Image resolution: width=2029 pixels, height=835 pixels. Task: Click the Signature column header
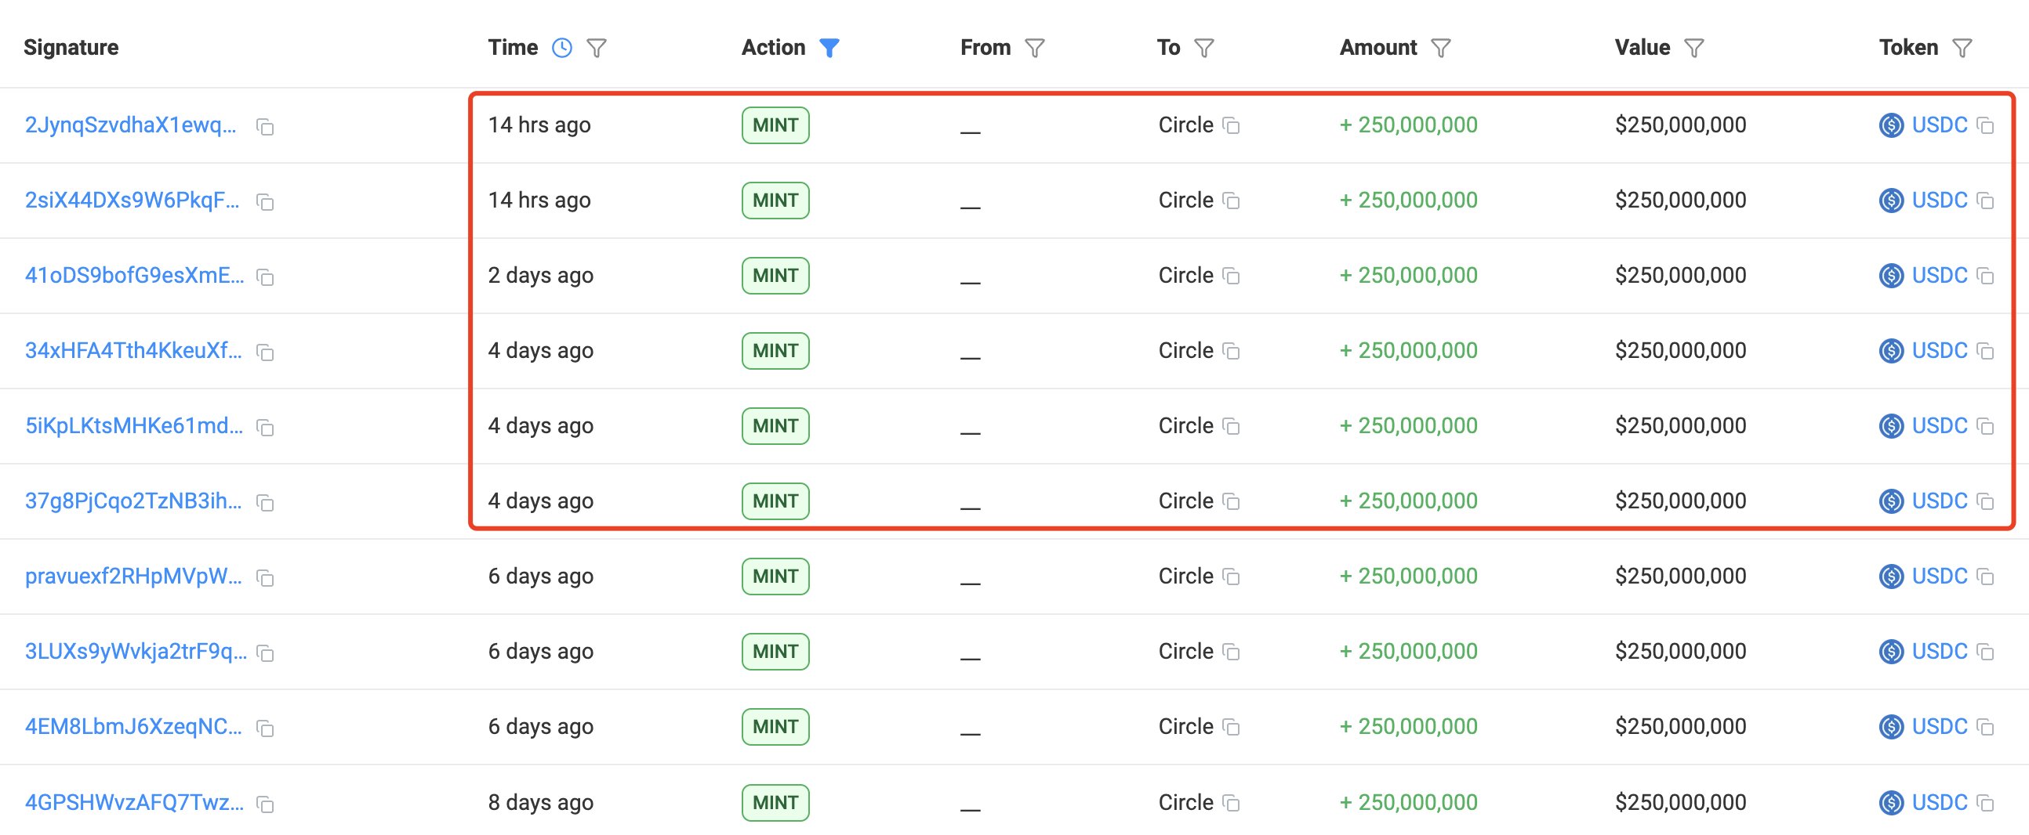[71, 47]
